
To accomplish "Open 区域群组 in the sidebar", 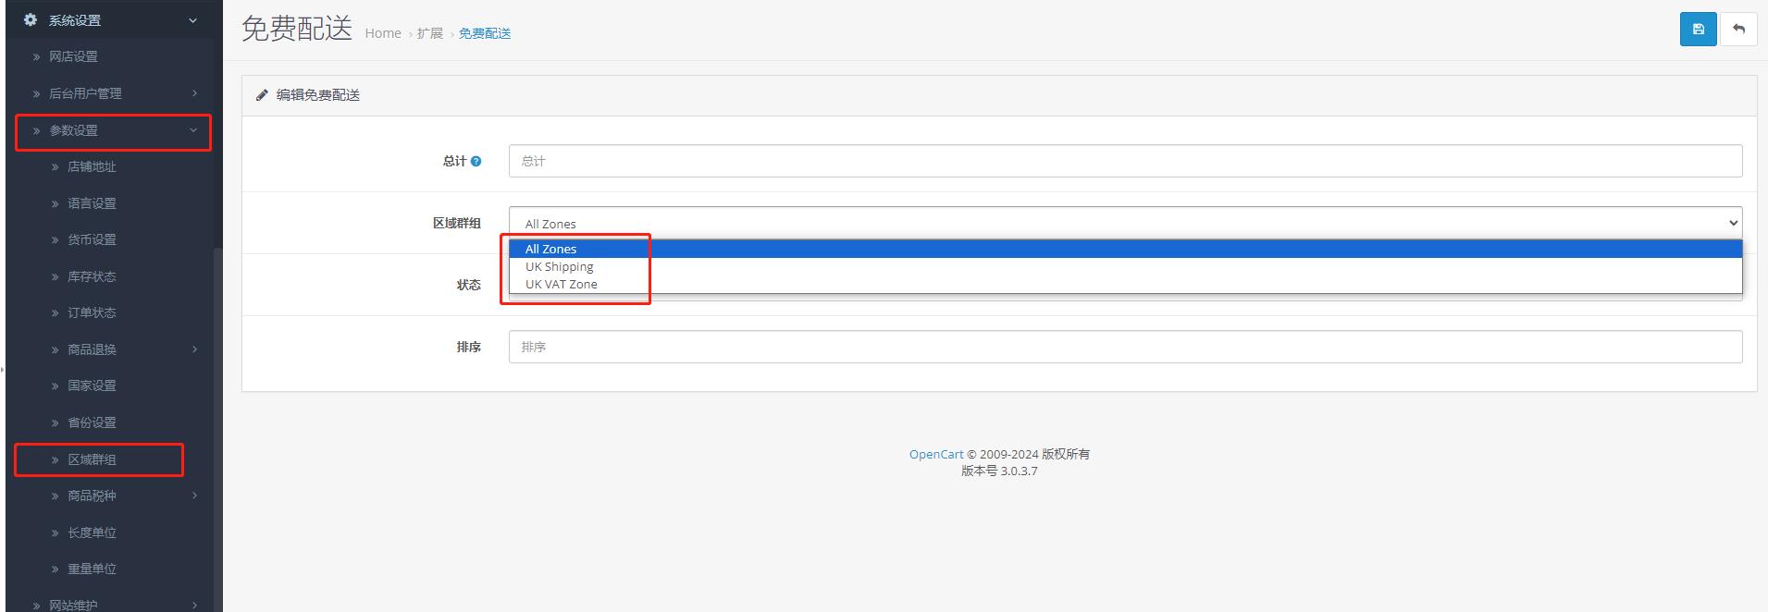I will (x=92, y=459).
